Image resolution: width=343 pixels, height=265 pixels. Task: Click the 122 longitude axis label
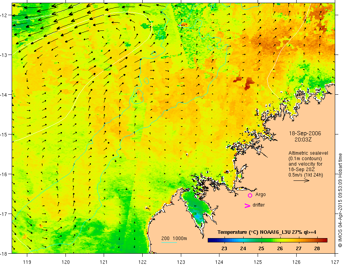pyautogui.click(x=142, y=262)
